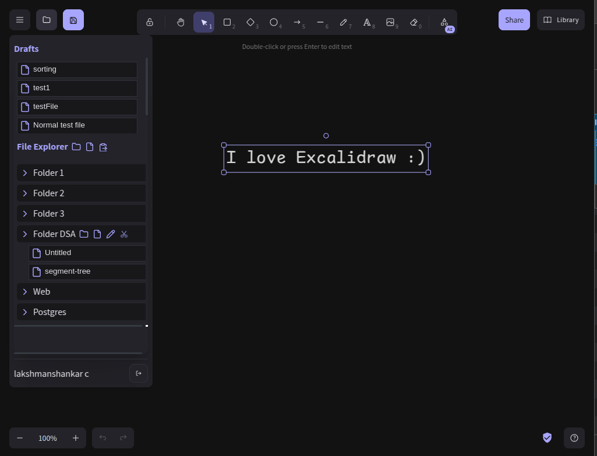Zoom out with the minus button
This screenshot has height=456, width=597.
click(x=20, y=438)
